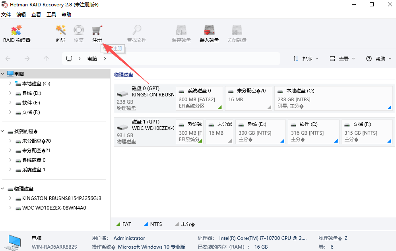Open the 查看 menu in menu bar
The image size is (396, 251).
click(x=36, y=15)
